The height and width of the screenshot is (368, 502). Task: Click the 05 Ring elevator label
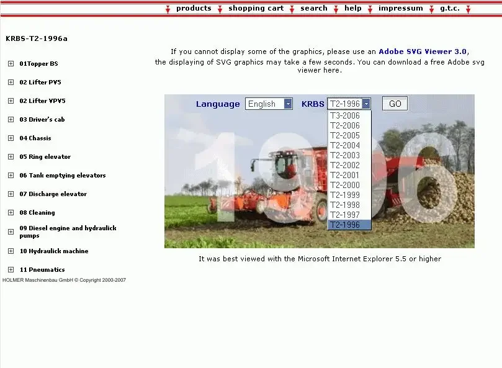[x=45, y=156]
